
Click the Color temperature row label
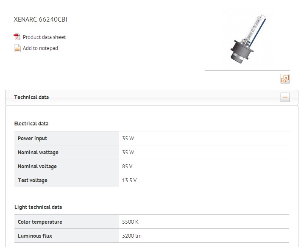pyautogui.click(x=40, y=222)
